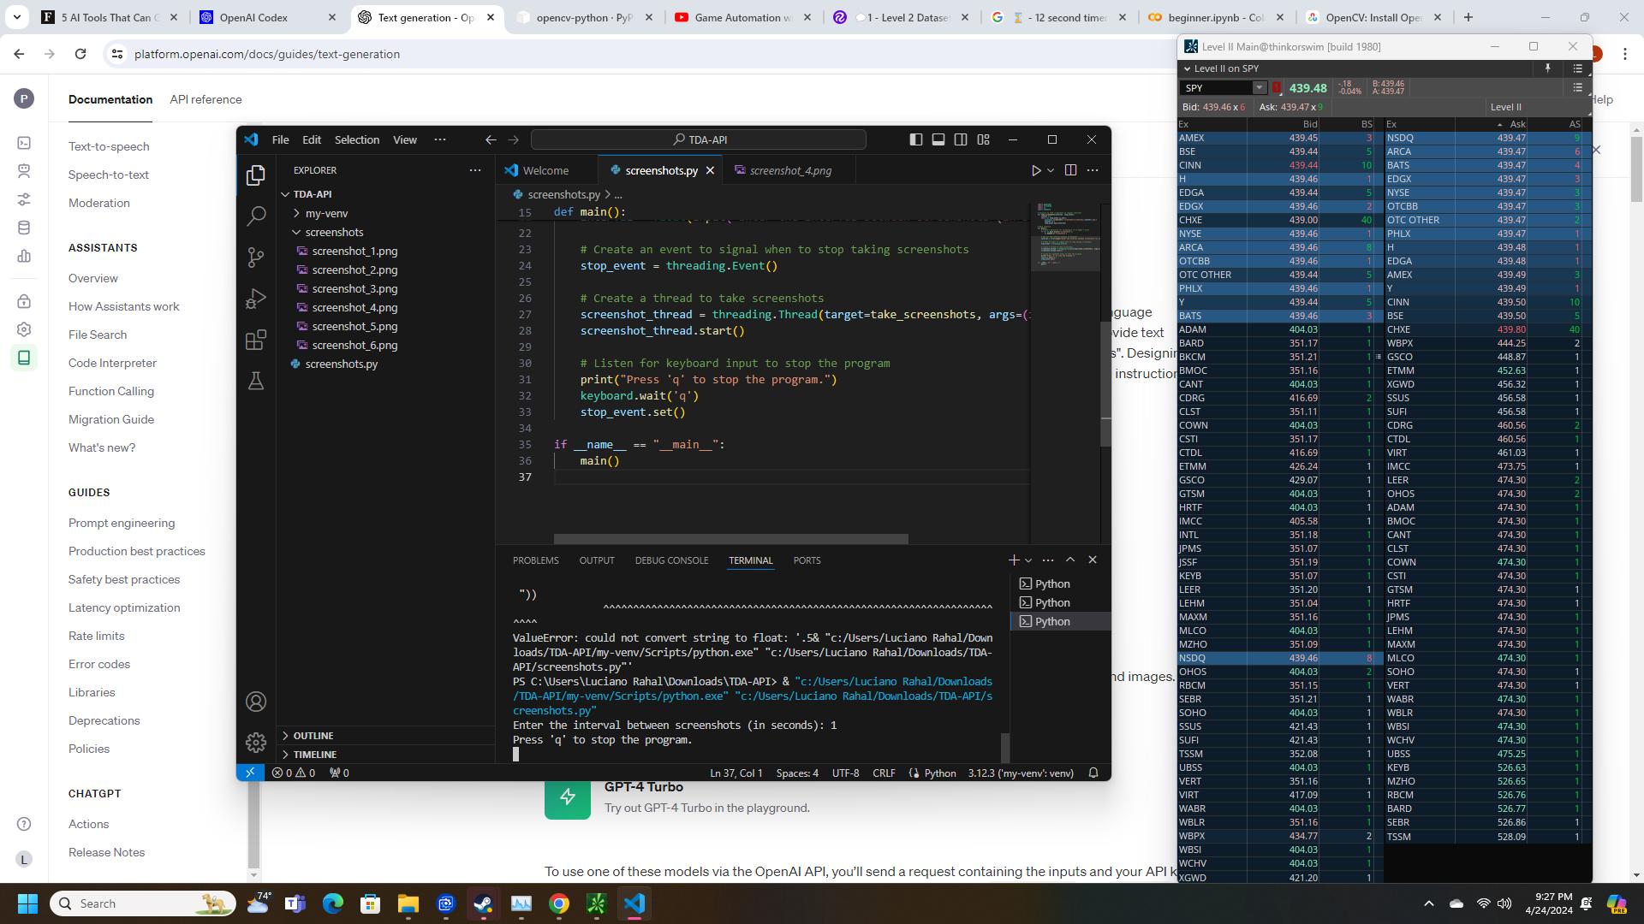The image size is (1644, 924).
Task: Open the View menu in VS Code
Action: (x=404, y=139)
